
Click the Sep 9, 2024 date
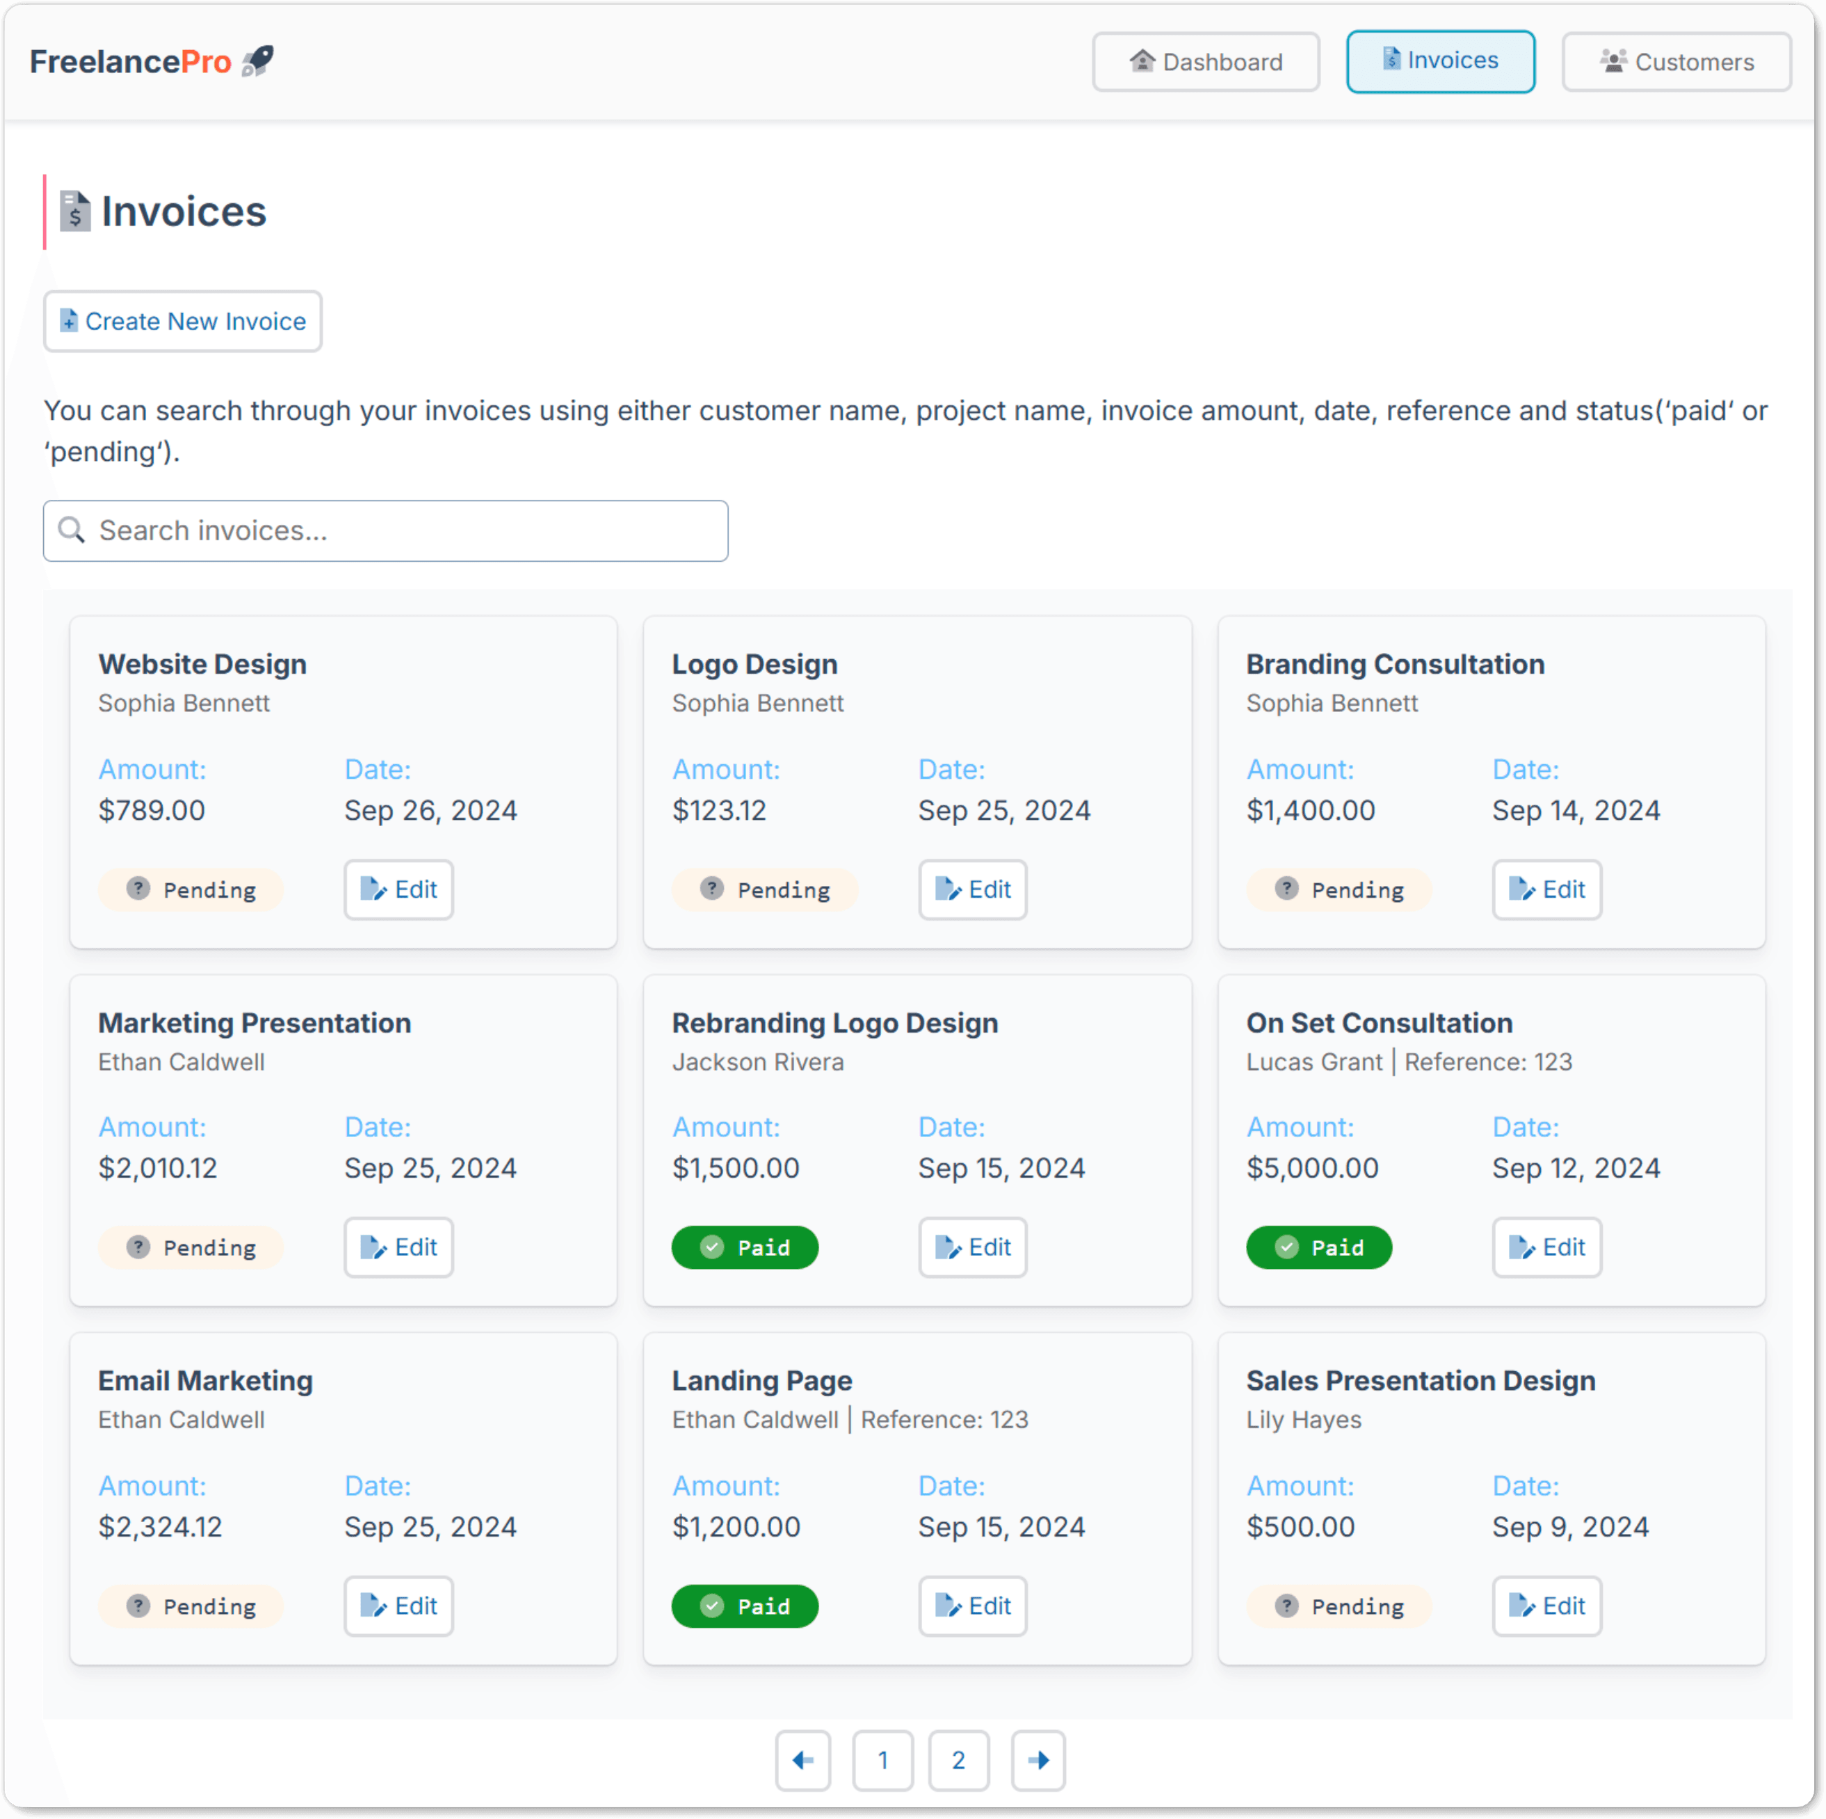[1570, 1526]
